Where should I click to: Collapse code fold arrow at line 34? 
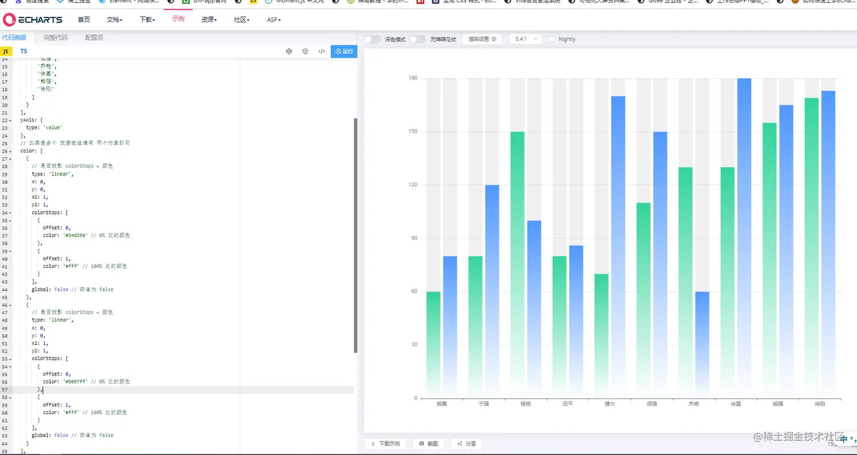click(x=11, y=213)
